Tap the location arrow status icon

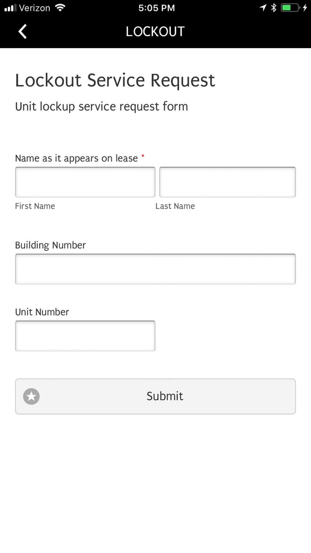pos(263,8)
